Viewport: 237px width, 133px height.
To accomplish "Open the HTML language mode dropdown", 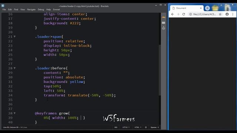I will [138, 127].
